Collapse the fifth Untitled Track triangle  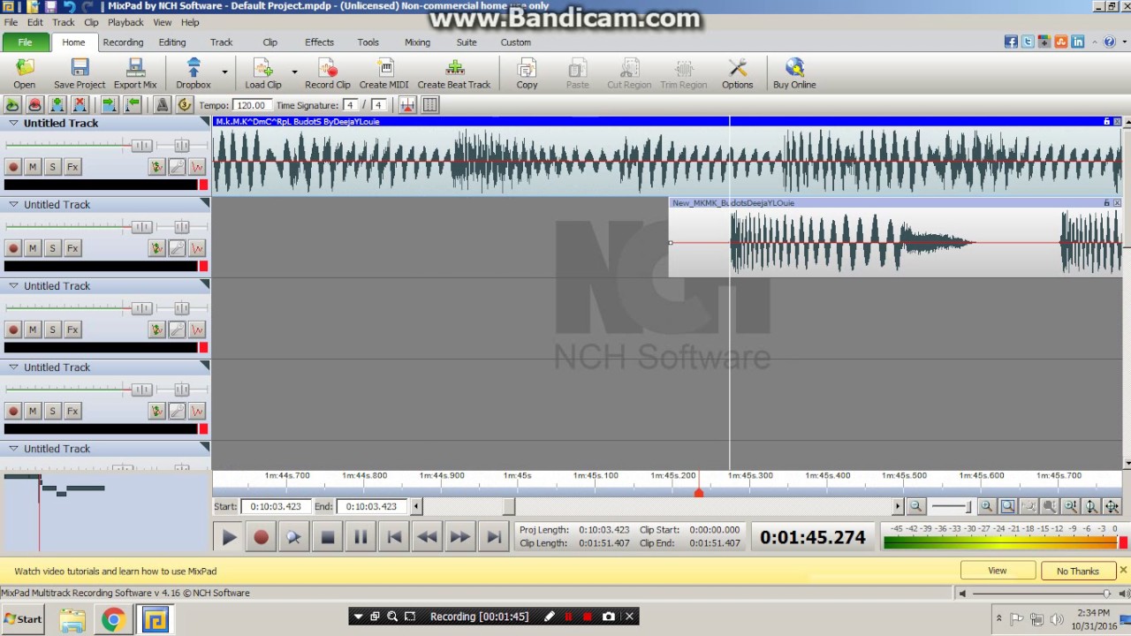(x=13, y=449)
